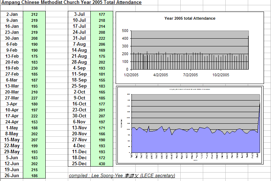Viewport: 271px width, 181px height.
Task: Click the '15-May' date cell
Action: (x=12, y=140)
